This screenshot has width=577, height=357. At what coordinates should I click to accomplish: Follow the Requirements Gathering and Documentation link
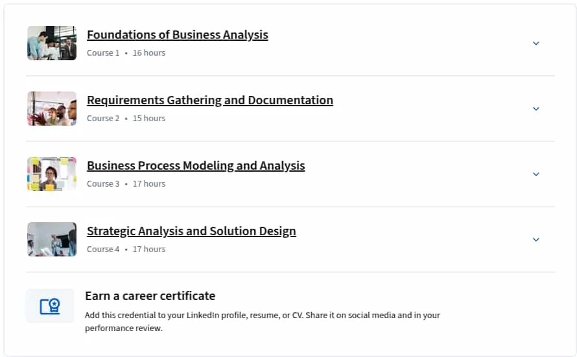210,100
